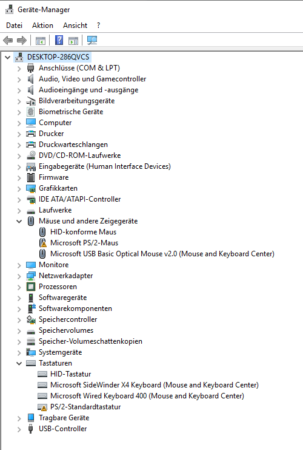Screen dimensions: 303x450
Task: Click the warning mouse icon beside Microsoft PS/2-Maus
Action: [x=42, y=243]
